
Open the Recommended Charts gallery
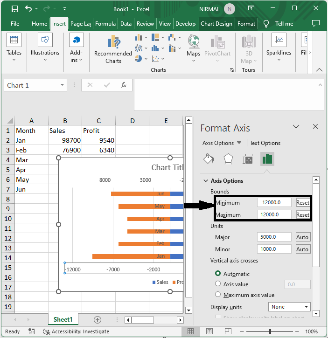pos(113,50)
